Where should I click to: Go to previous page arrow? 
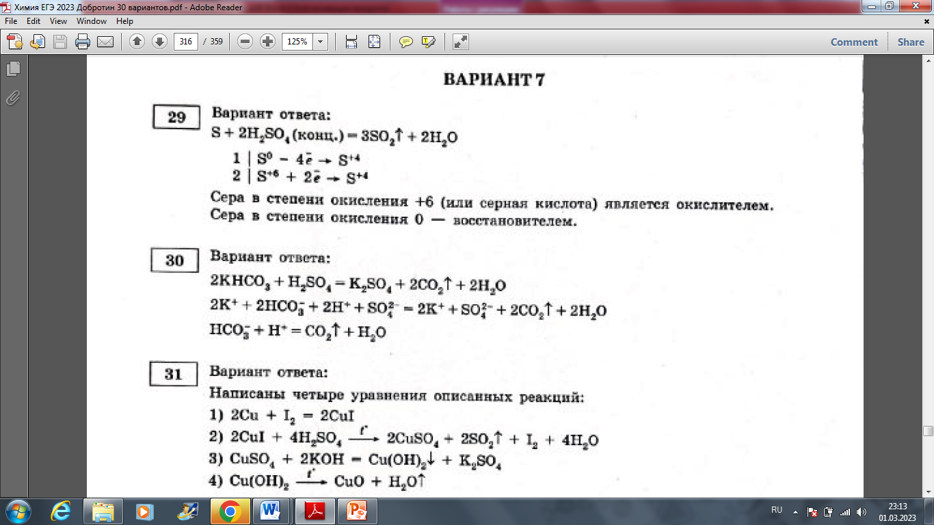pos(137,42)
